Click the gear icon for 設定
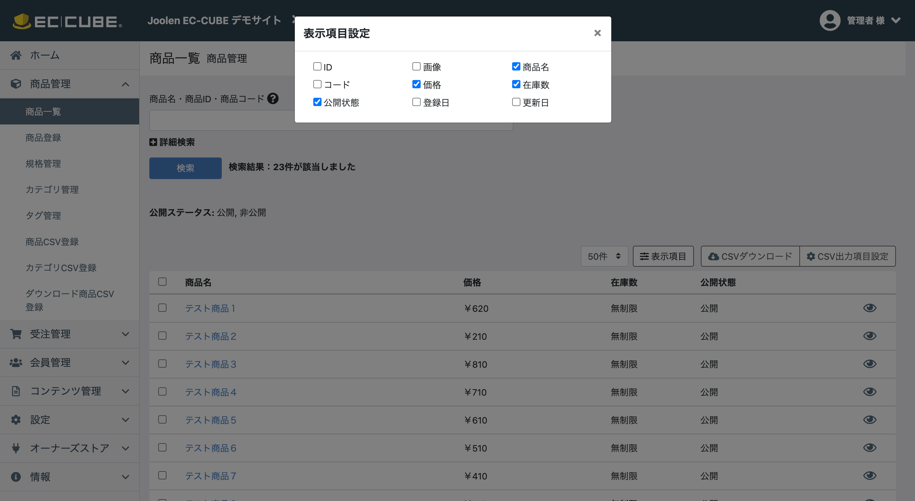Viewport: 915px width, 501px height. (16, 420)
